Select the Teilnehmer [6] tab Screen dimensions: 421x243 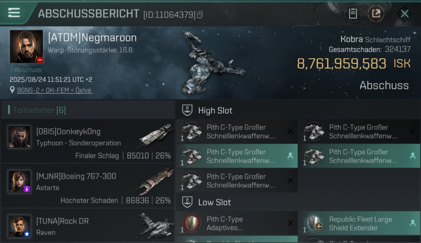click(x=39, y=110)
